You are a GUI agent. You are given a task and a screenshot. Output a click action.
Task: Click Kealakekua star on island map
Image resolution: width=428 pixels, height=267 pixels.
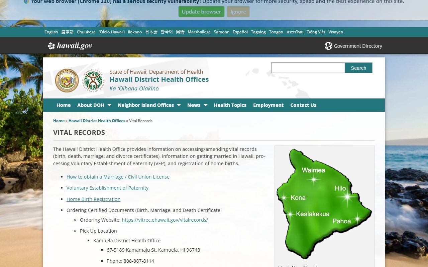tap(290, 214)
